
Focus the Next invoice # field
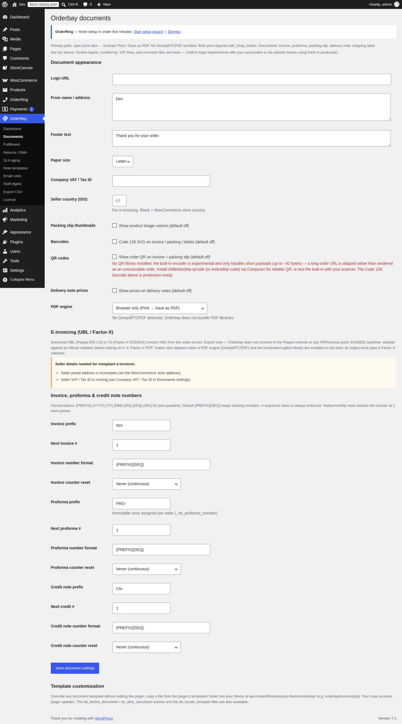pyautogui.click(x=141, y=445)
